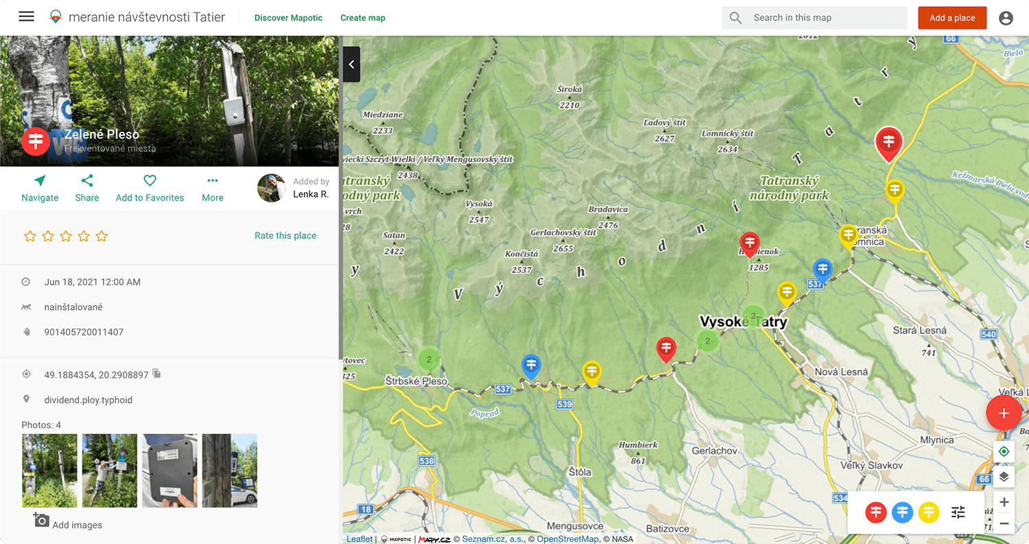
Task: Give a five-star rating
Action: [102, 236]
